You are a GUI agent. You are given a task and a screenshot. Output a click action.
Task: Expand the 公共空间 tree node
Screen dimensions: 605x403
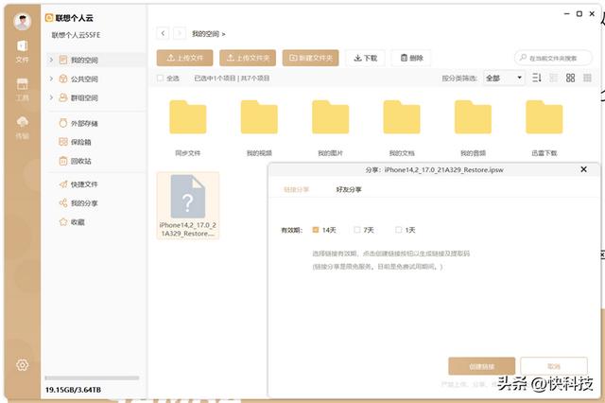click(x=51, y=79)
